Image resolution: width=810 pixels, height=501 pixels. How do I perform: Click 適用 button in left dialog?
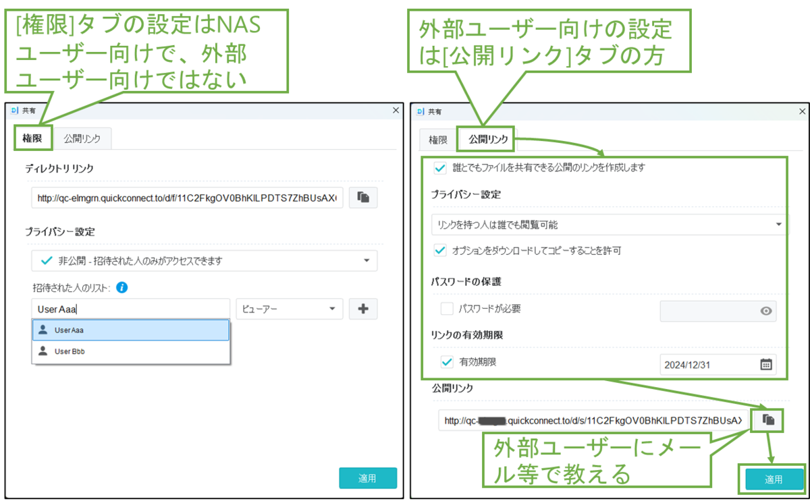click(368, 478)
